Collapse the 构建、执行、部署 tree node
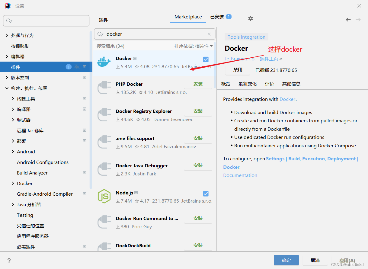This screenshot has width=368, height=269. pyautogui.click(x=7, y=88)
